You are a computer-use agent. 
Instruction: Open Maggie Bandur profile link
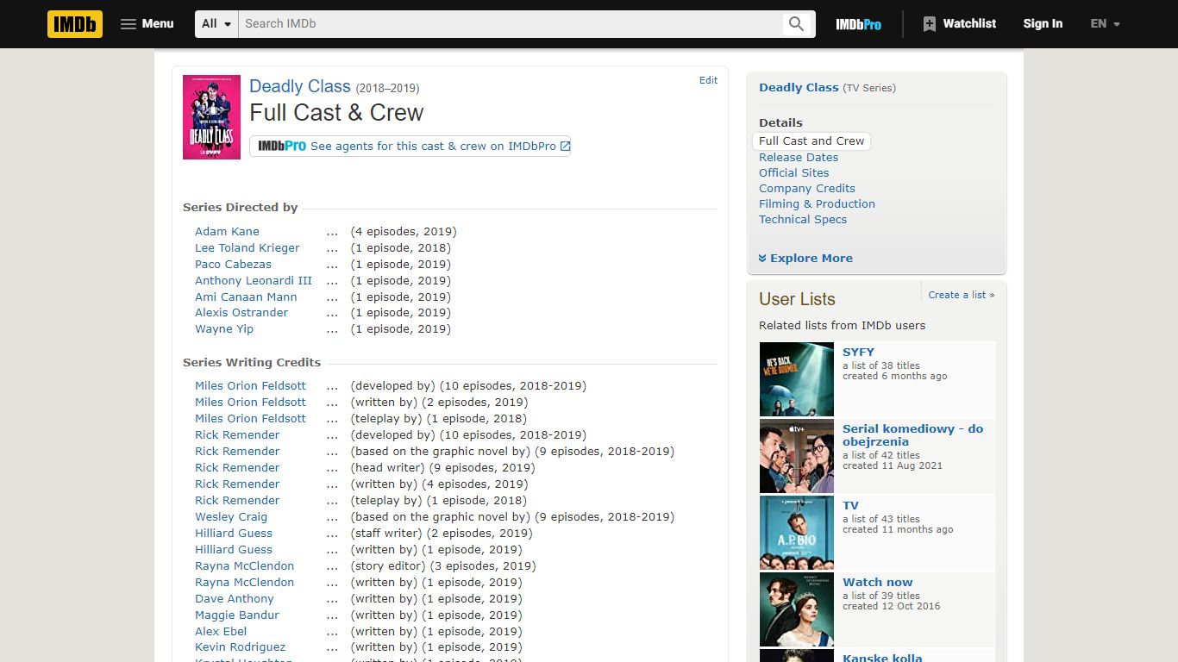[237, 615]
